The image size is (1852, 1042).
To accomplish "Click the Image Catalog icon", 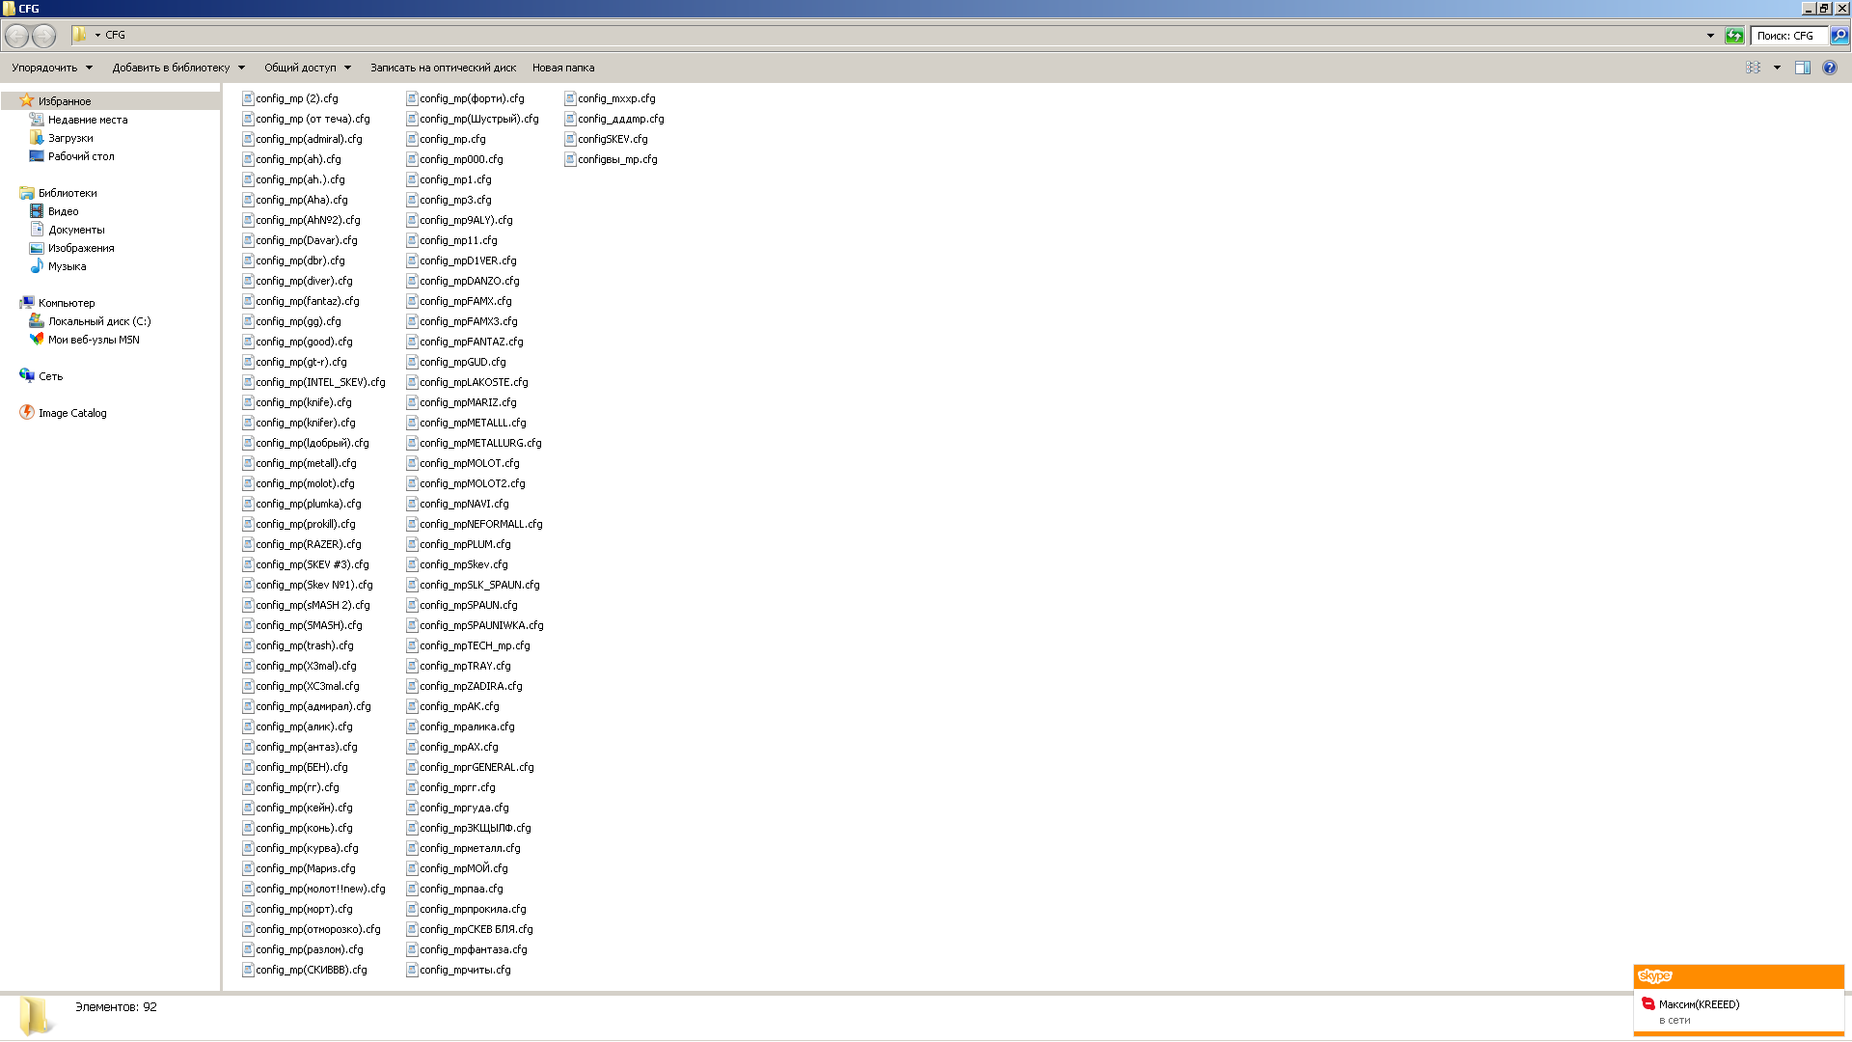I will pos(27,412).
